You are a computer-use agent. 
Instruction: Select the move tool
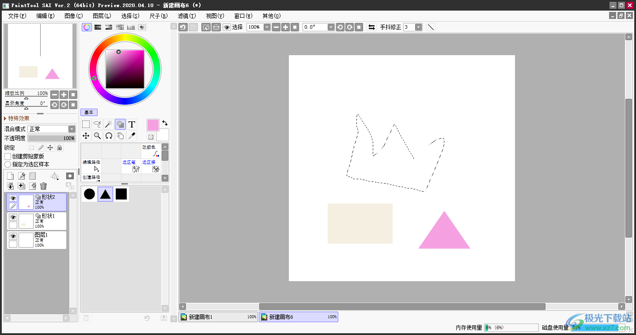(x=86, y=136)
